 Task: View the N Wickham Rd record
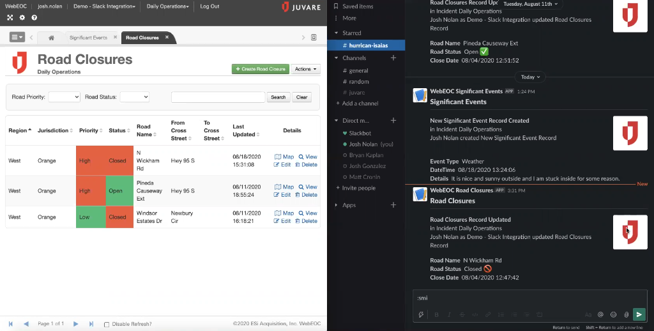tap(308, 157)
